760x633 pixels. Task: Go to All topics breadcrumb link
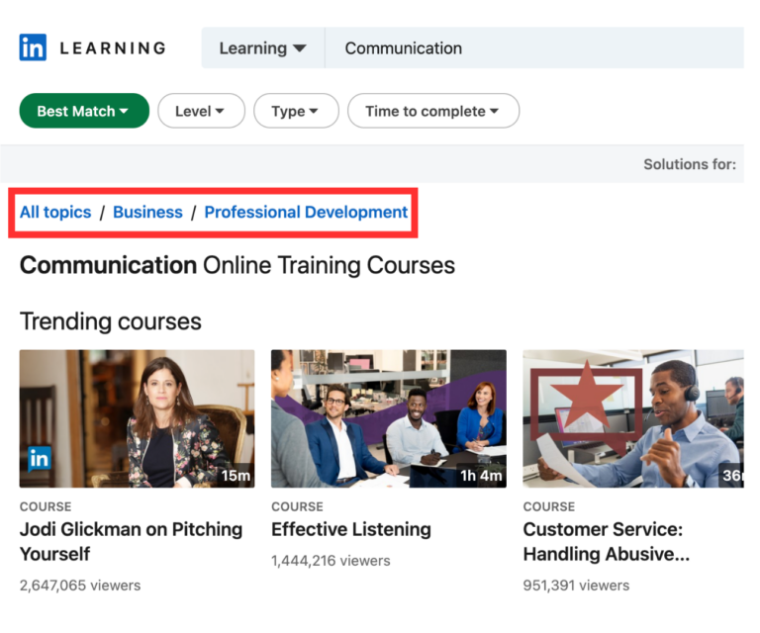coord(55,212)
